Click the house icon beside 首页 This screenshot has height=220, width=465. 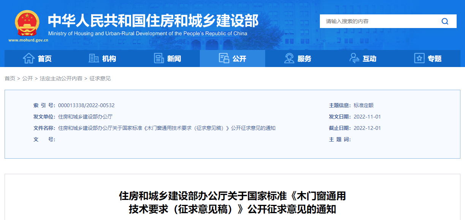(28, 58)
